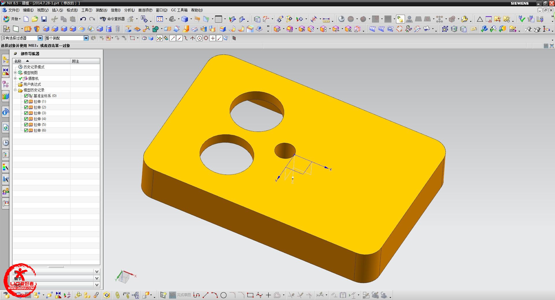Viewport: 555px width, 300px height.
Task: Save the part with the floppy icon
Action: (x=44, y=19)
